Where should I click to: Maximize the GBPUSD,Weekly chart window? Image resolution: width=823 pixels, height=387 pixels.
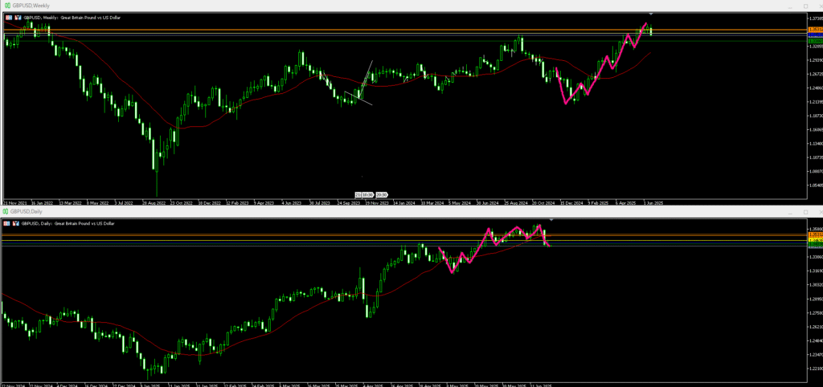(805, 6)
